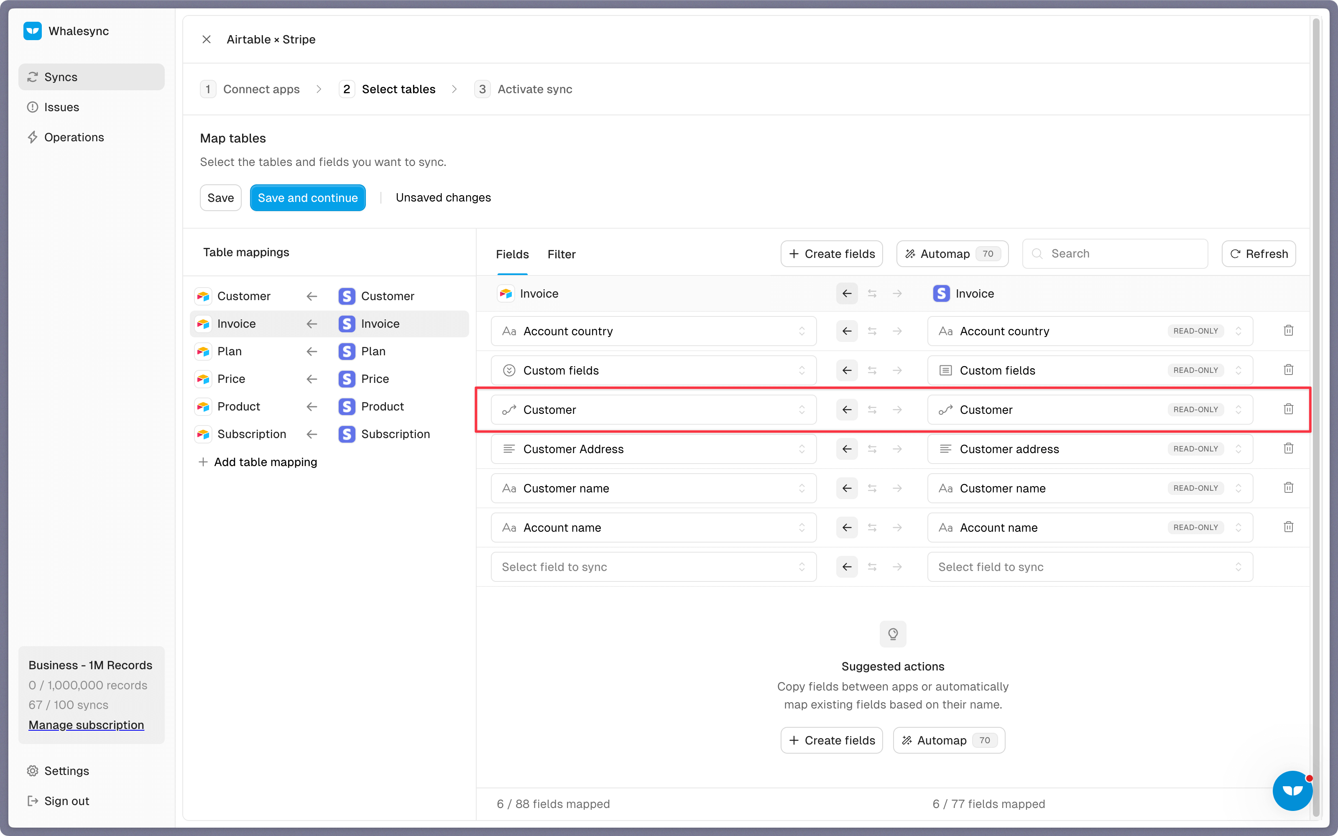Screen dimensions: 1338x836
Task: Set left-arrow direction for Customer row
Action: pos(847,410)
